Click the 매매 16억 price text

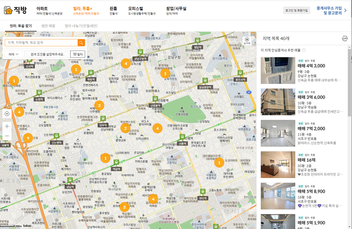307,160
